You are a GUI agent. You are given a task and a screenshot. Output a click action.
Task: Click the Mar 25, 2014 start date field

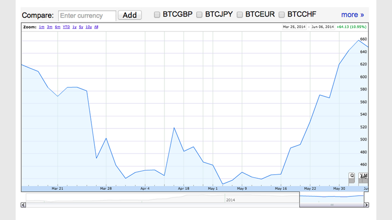point(294,27)
